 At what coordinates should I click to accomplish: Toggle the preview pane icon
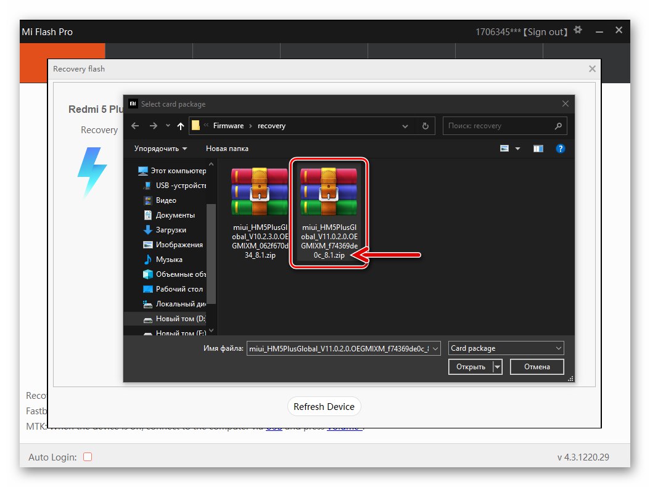pos(538,149)
